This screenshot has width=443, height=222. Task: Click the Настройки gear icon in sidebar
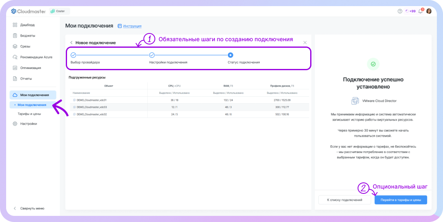tap(15, 123)
